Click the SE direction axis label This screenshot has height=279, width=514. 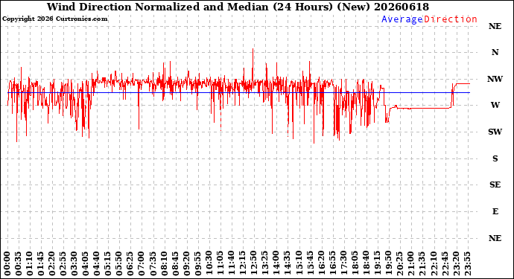pos(495,185)
